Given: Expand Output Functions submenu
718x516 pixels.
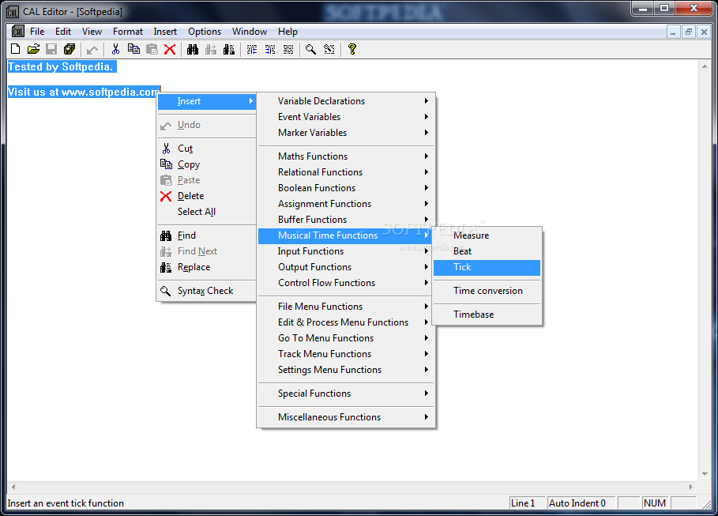Looking at the screenshot, I should (x=346, y=267).
